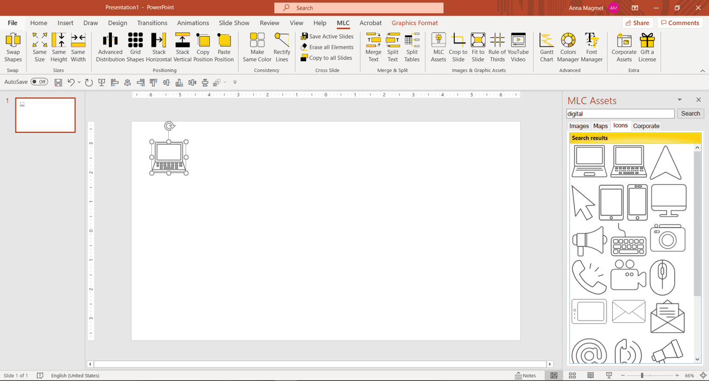Open the YouTube Video tool

tap(518, 48)
